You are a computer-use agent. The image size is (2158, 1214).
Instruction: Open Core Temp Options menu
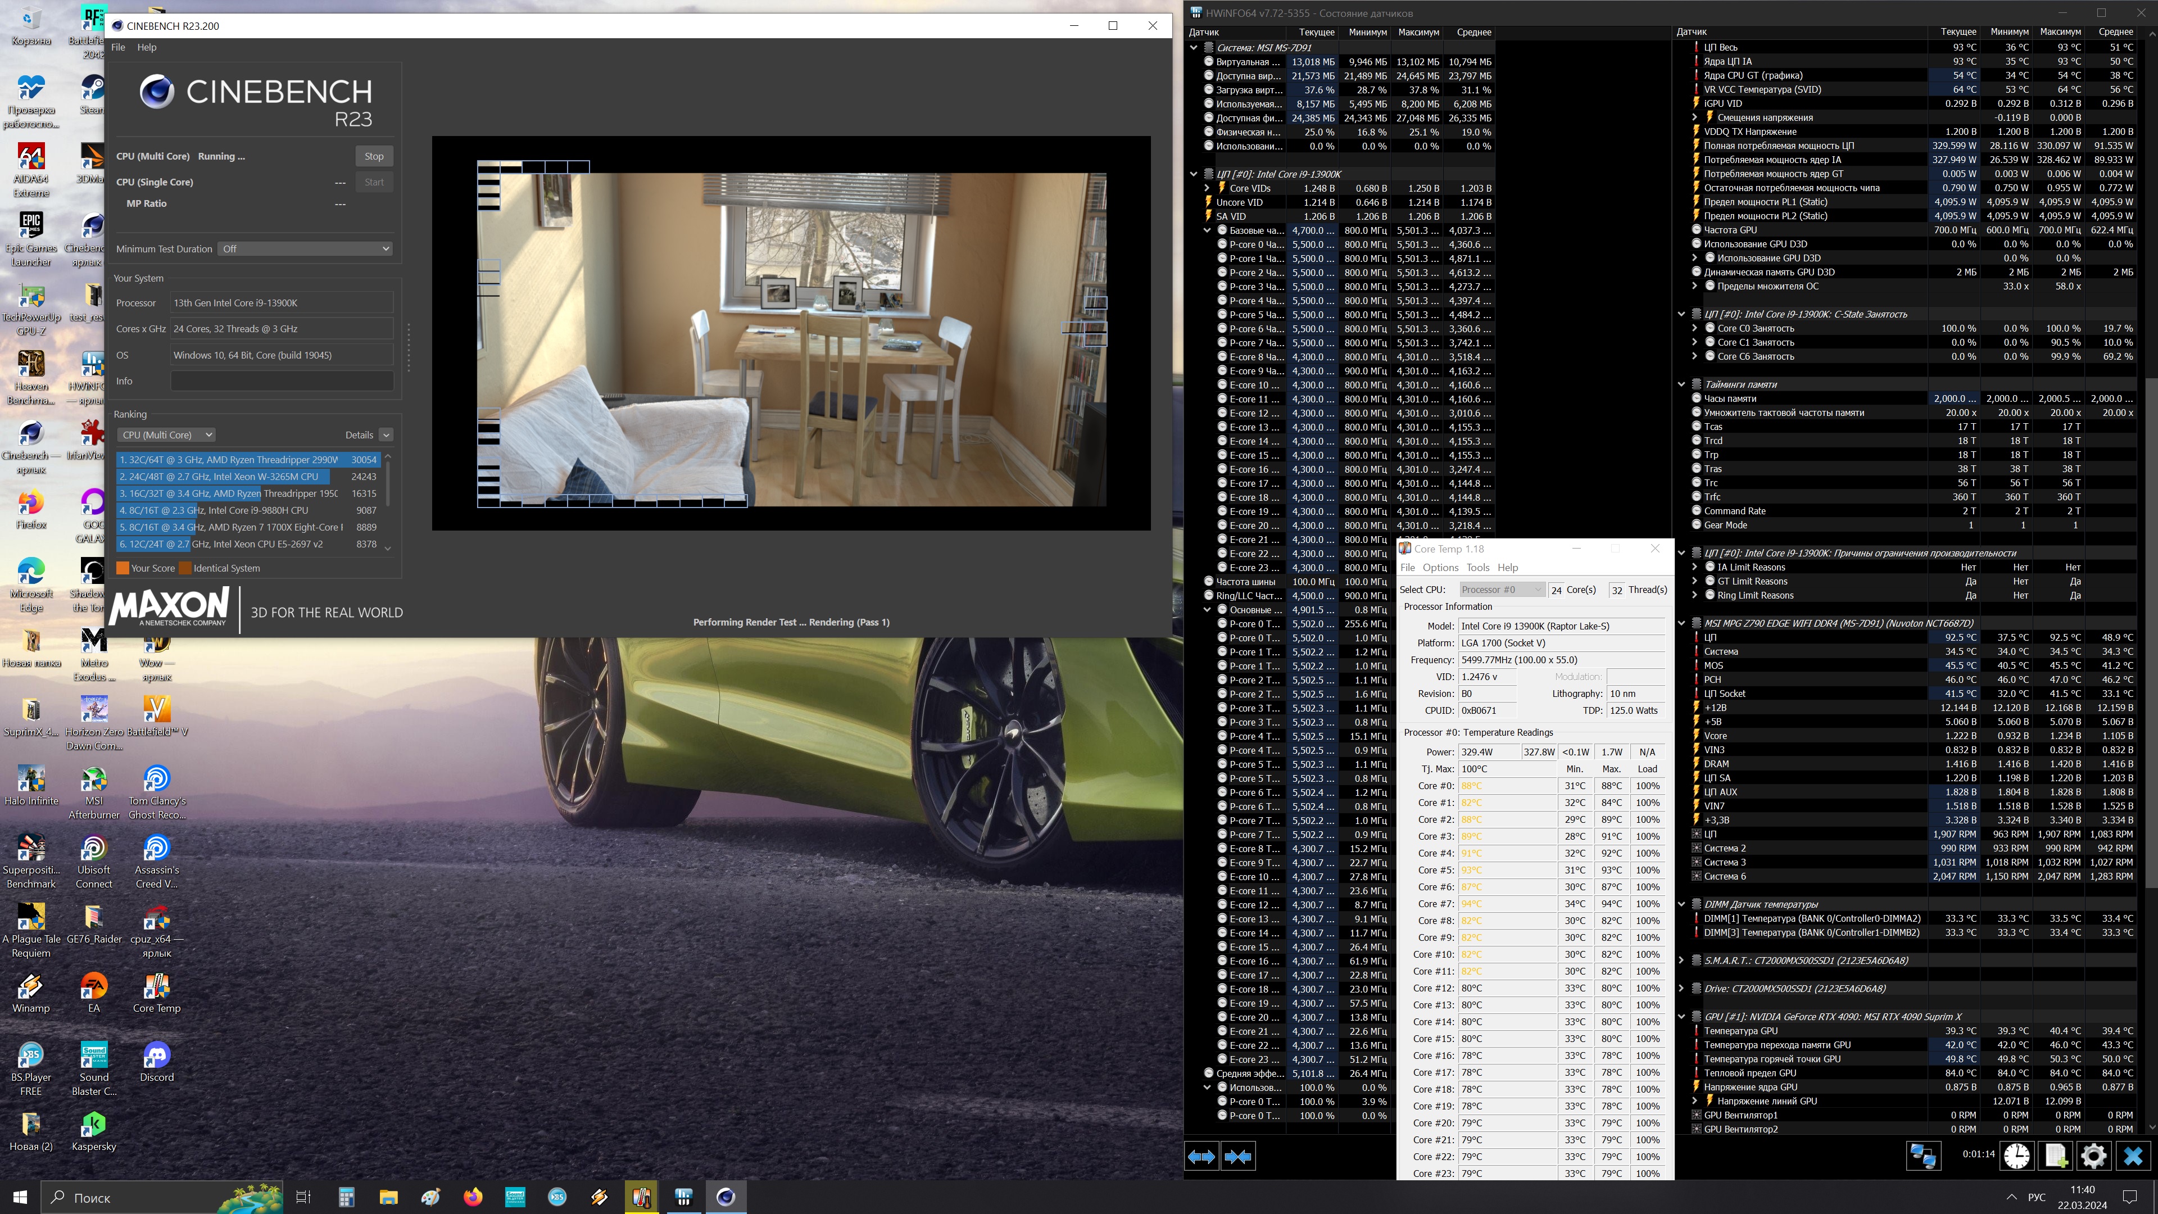click(1440, 567)
